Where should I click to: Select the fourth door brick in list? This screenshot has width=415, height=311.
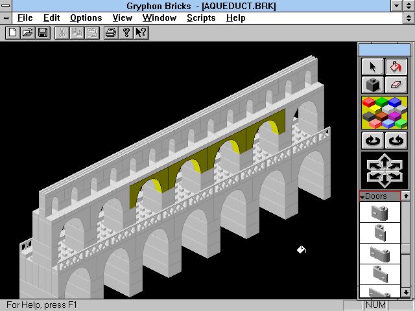coord(380,274)
